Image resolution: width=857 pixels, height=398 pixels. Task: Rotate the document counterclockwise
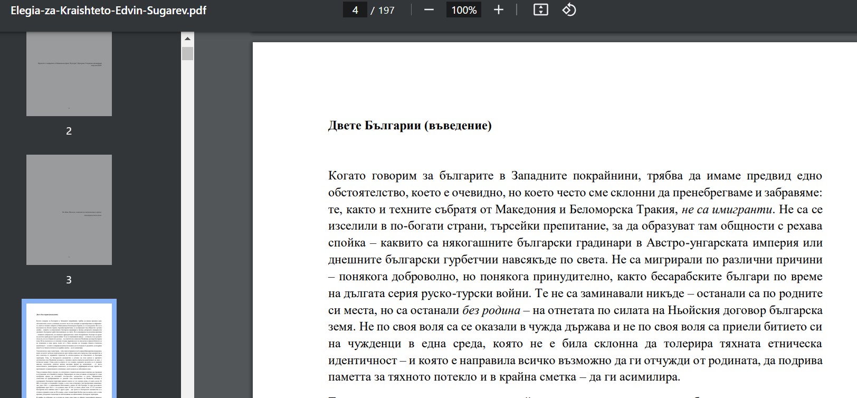pos(569,10)
